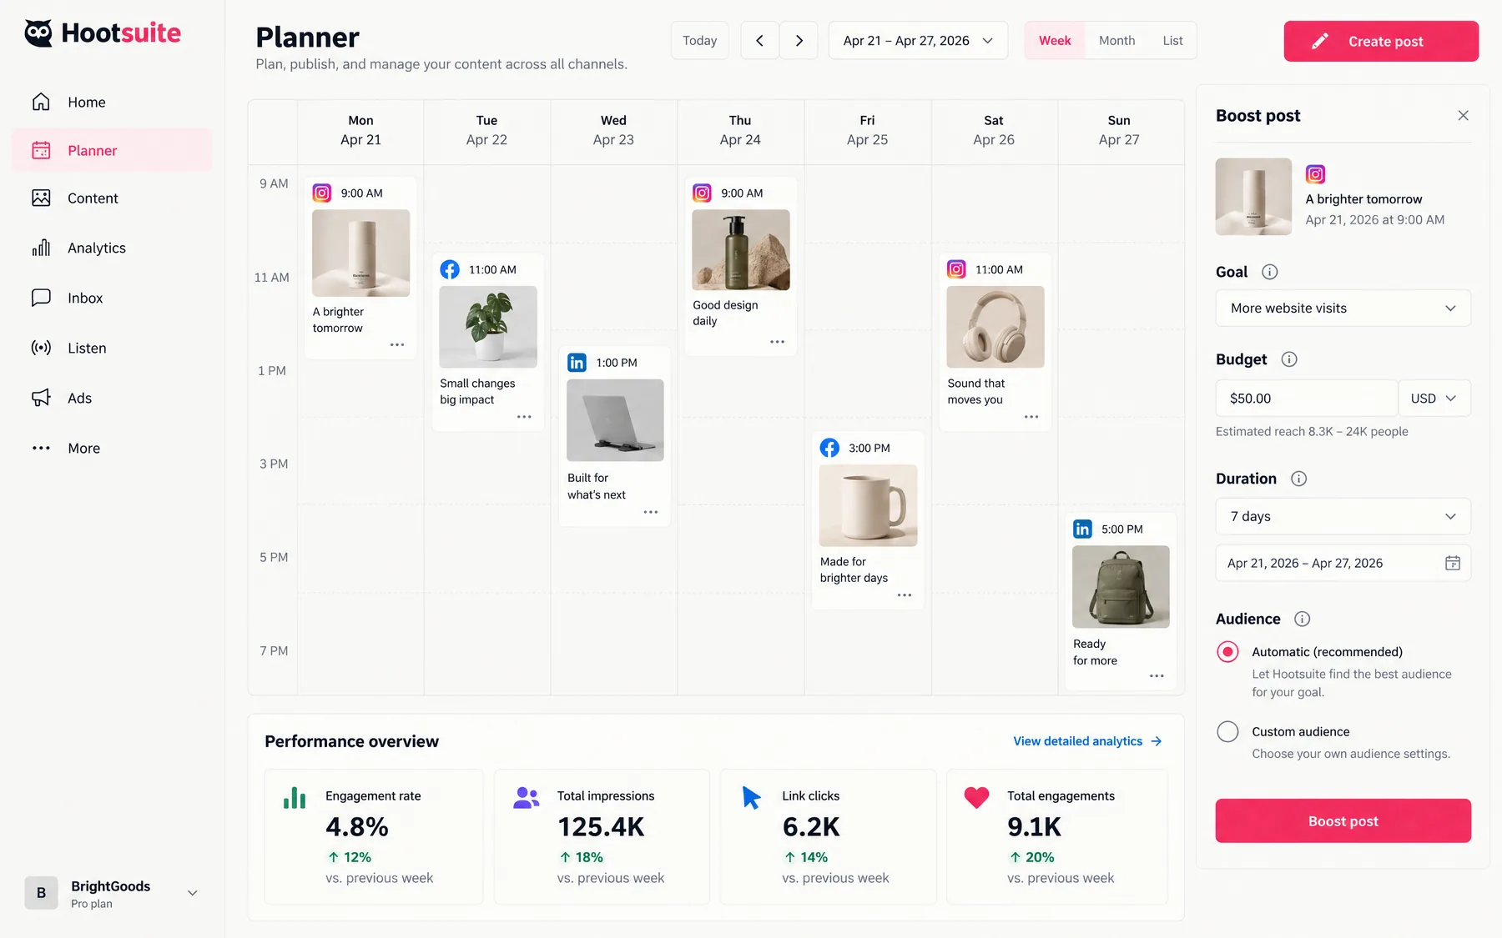Open the USD currency dropdown
Screen dimensions: 1502x938
(x=1434, y=399)
